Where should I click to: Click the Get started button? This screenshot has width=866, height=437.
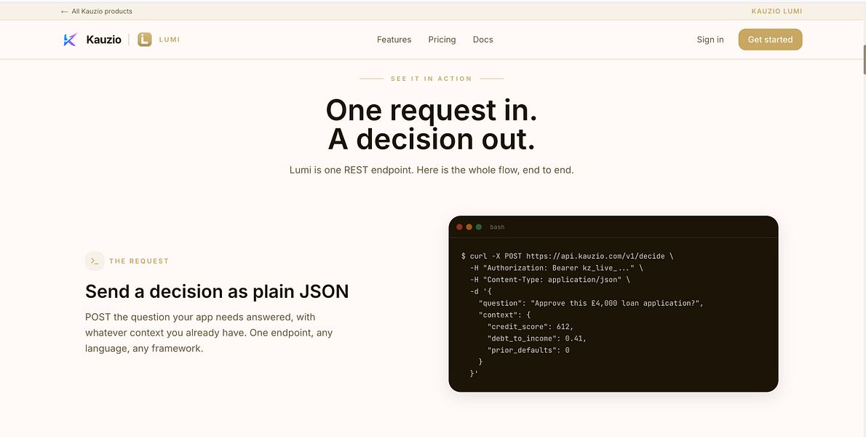770,40
